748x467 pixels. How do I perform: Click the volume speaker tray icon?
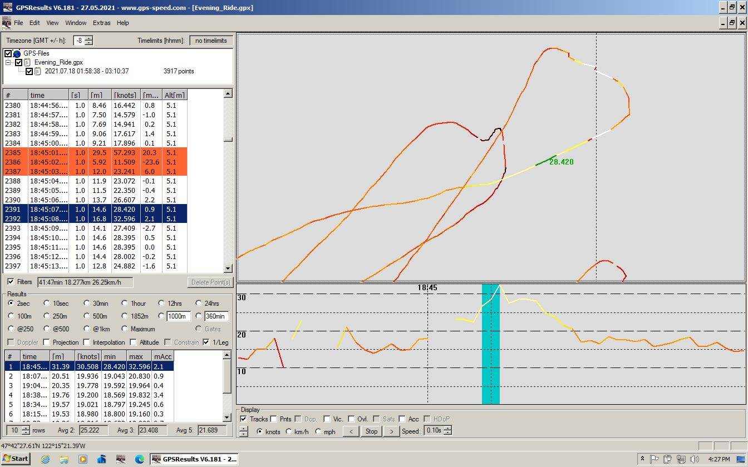694,459
